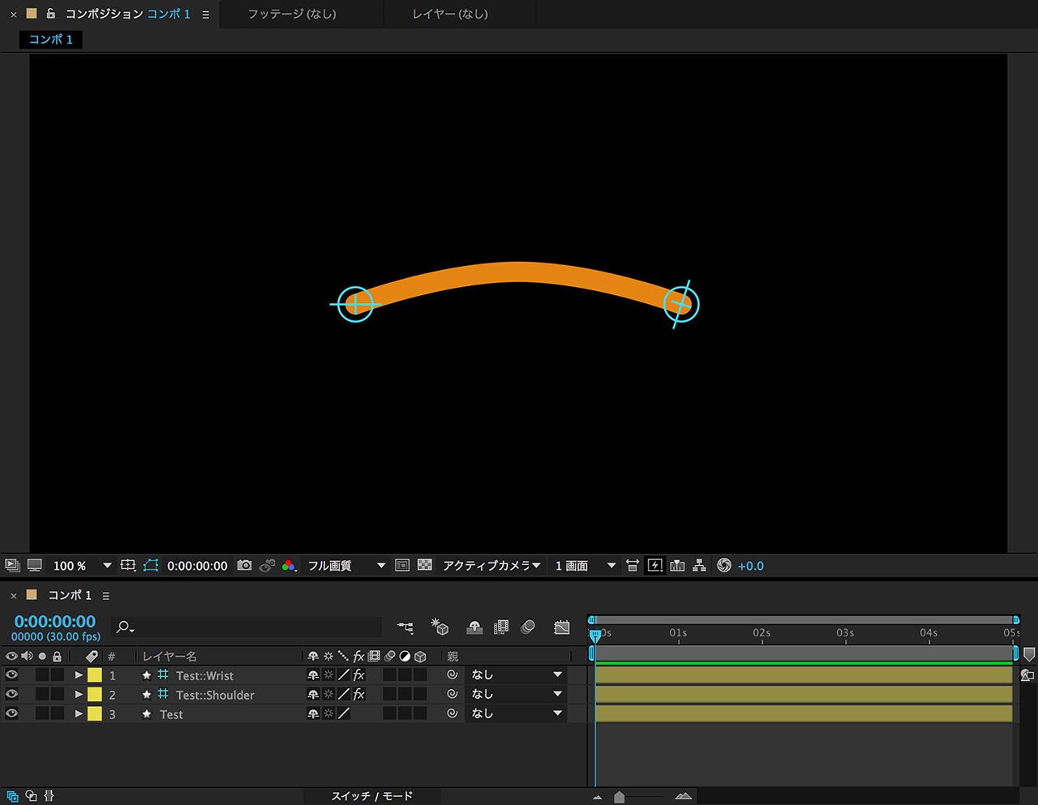The height and width of the screenshot is (805, 1038).
Task: Enable motion blur for the timeline
Action: 528,627
